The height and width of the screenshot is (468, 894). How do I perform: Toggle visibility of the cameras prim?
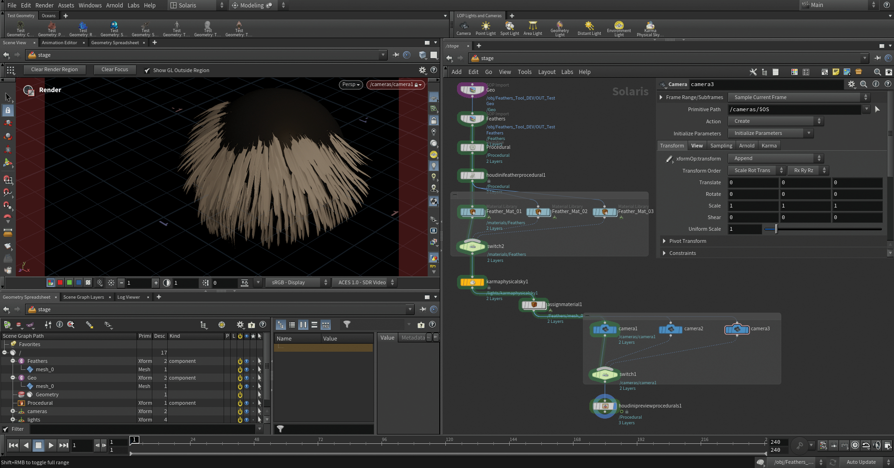pos(246,412)
